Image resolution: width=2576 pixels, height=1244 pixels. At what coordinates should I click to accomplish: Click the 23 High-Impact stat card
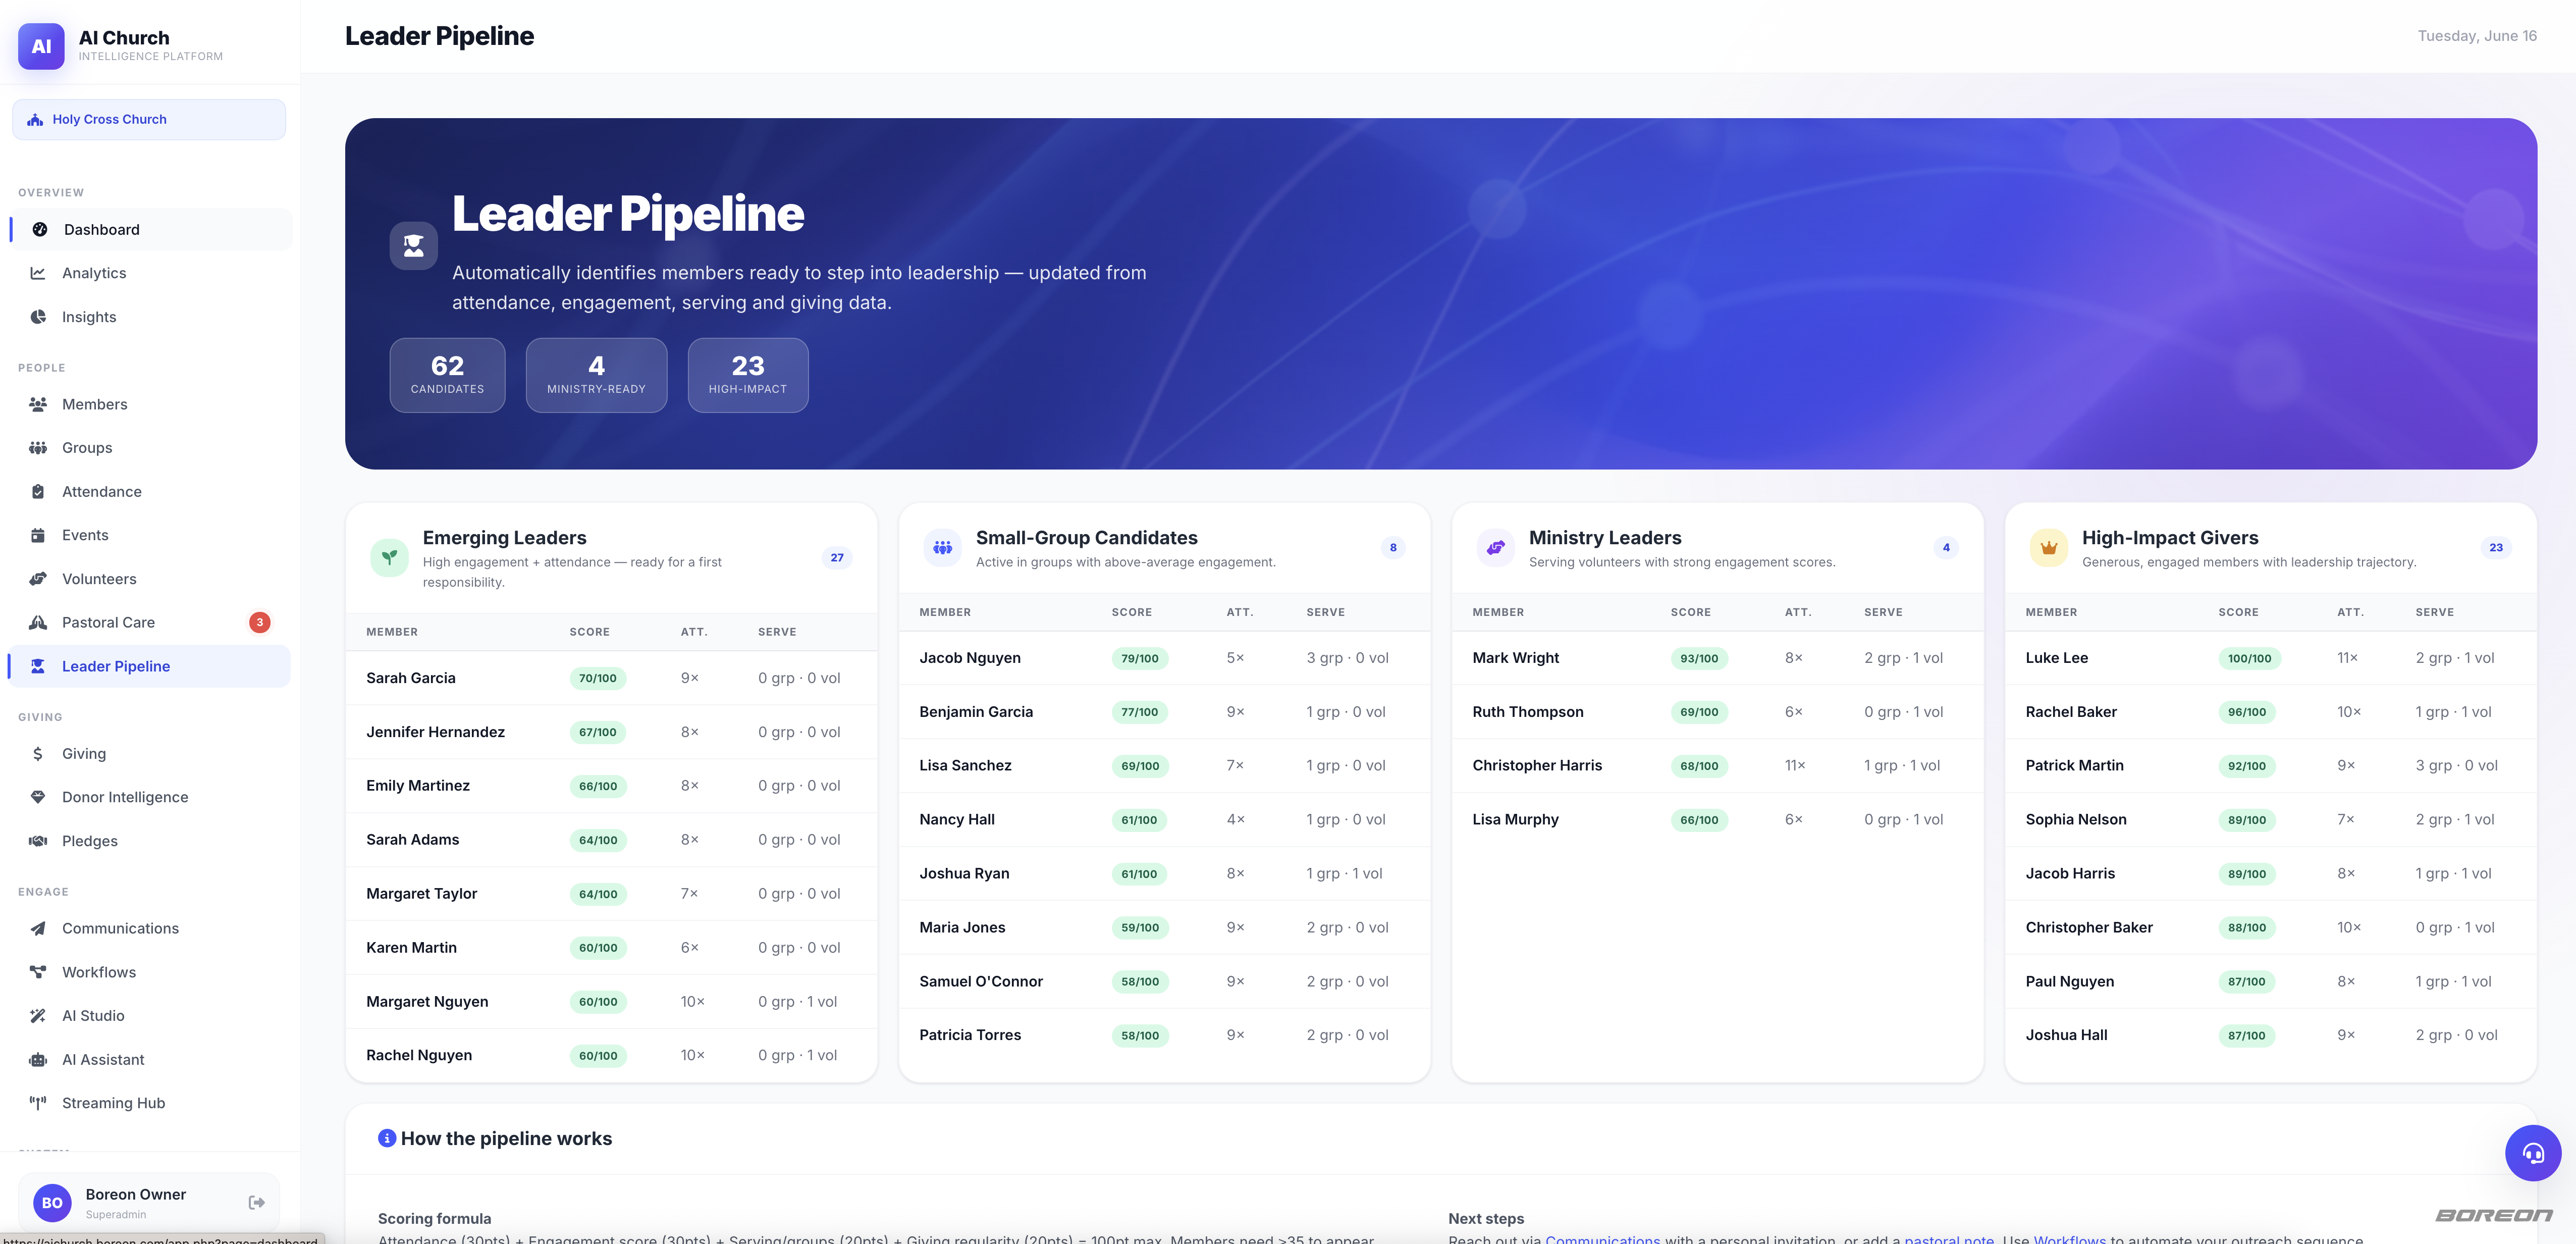(748, 375)
